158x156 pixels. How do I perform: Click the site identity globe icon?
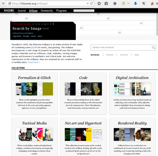(10, 4)
